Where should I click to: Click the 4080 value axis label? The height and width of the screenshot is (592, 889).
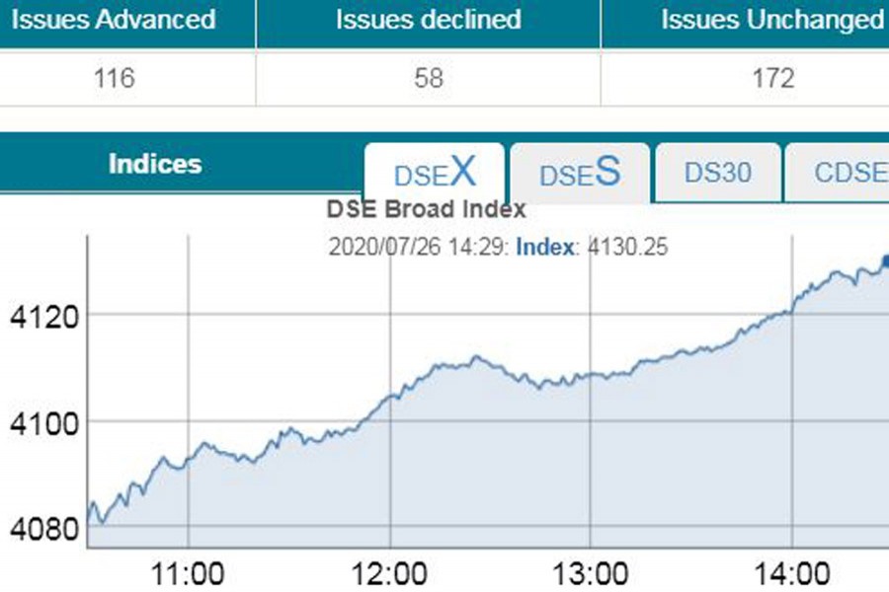(37, 529)
